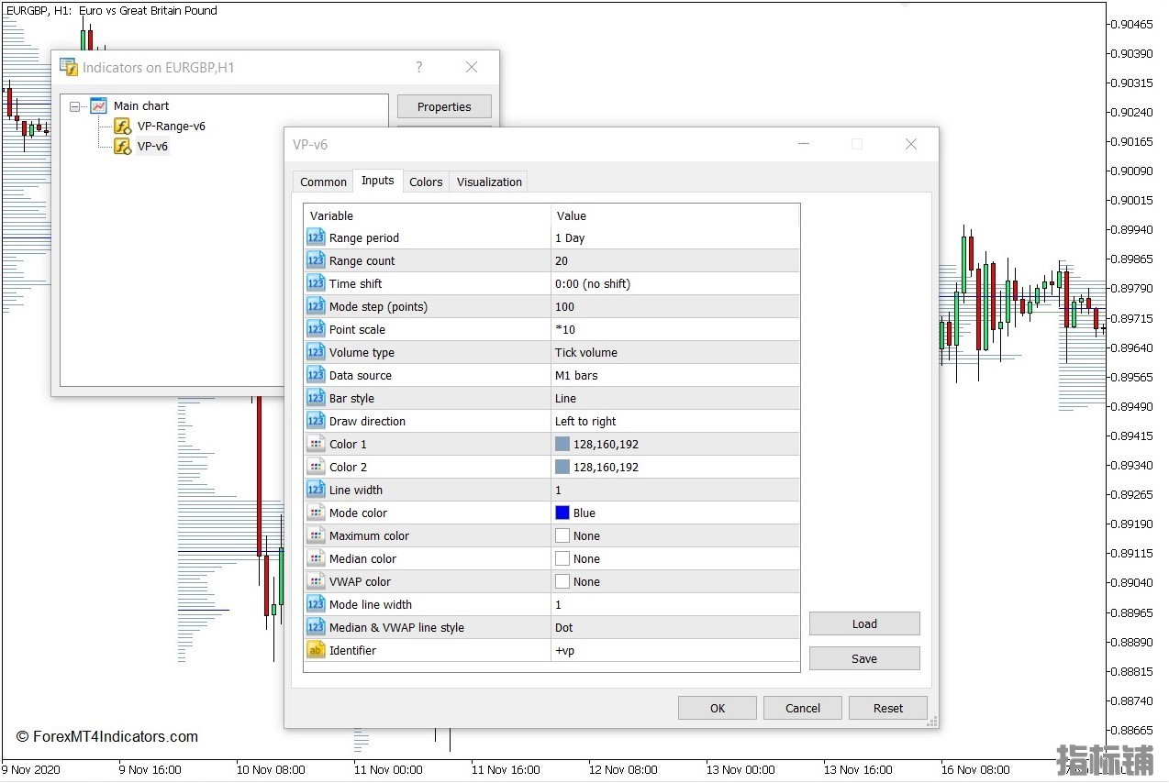Click the Draw direction row icon
The image size is (1169, 783).
click(316, 421)
